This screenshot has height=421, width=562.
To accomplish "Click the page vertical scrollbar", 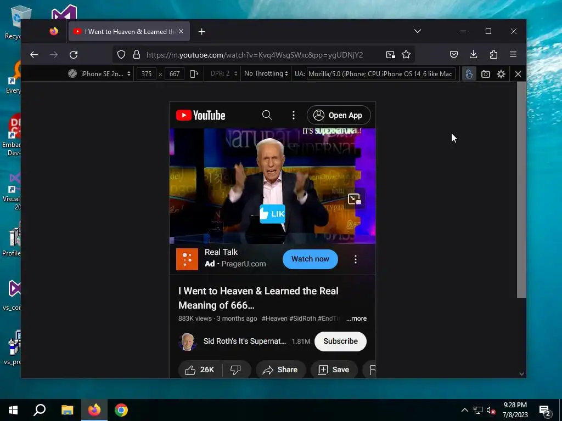I will (521, 190).
